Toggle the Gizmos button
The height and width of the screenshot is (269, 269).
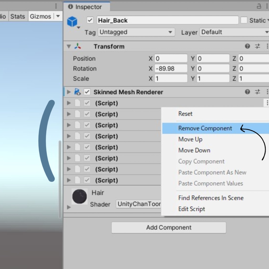click(40, 16)
